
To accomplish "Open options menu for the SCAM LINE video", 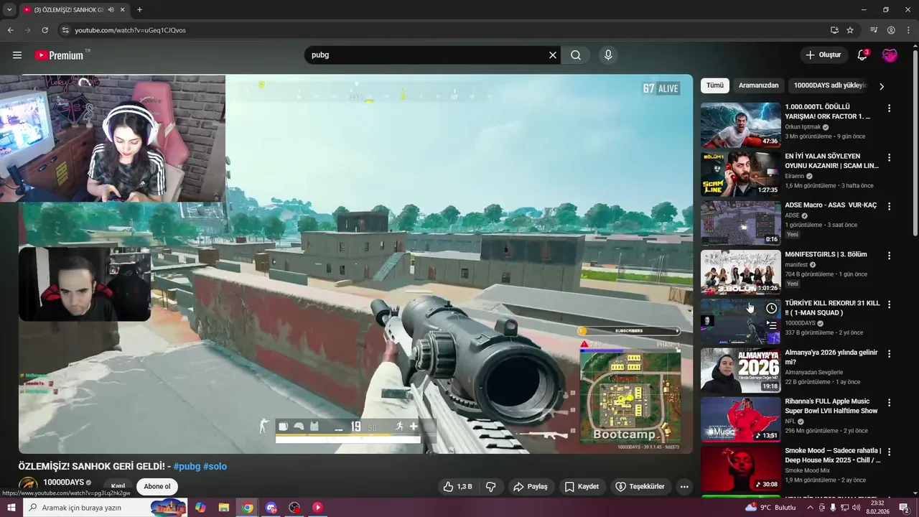I will 889,157.
